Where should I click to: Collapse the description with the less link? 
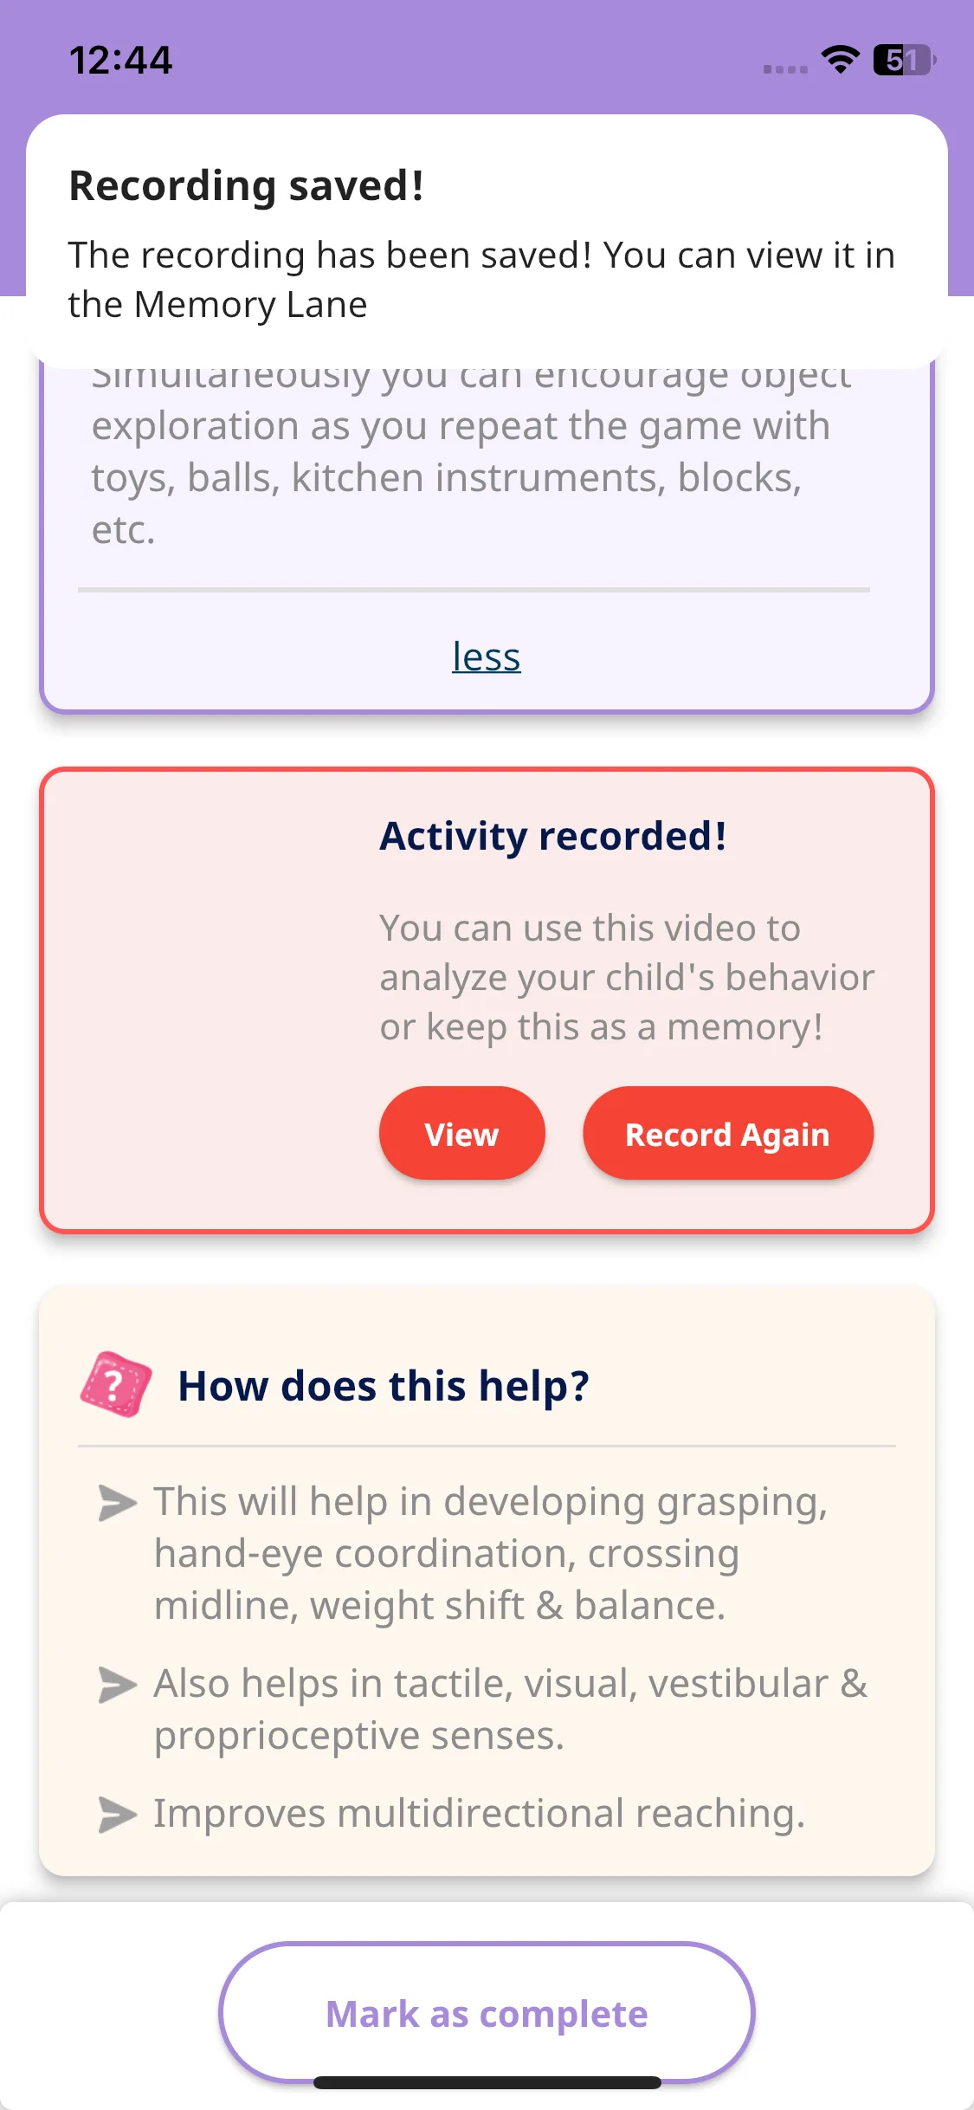(x=487, y=657)
